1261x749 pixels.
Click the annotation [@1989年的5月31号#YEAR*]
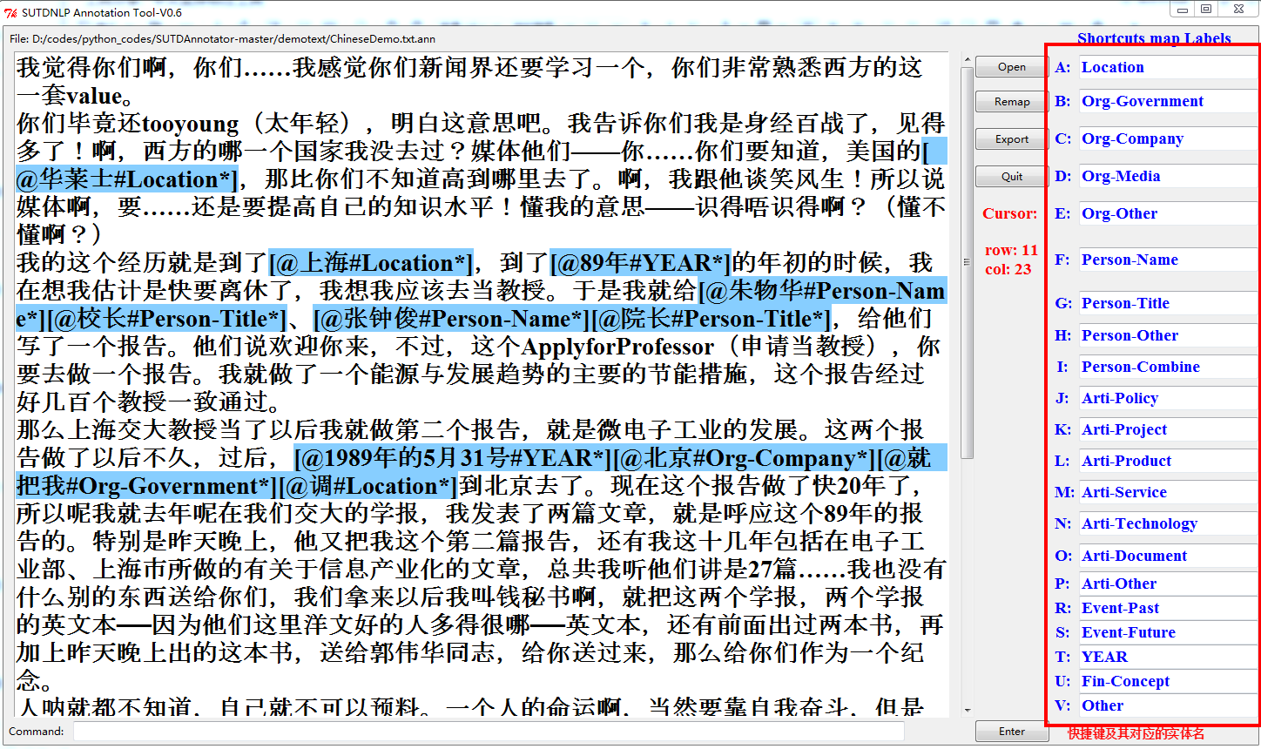(453, 458)
